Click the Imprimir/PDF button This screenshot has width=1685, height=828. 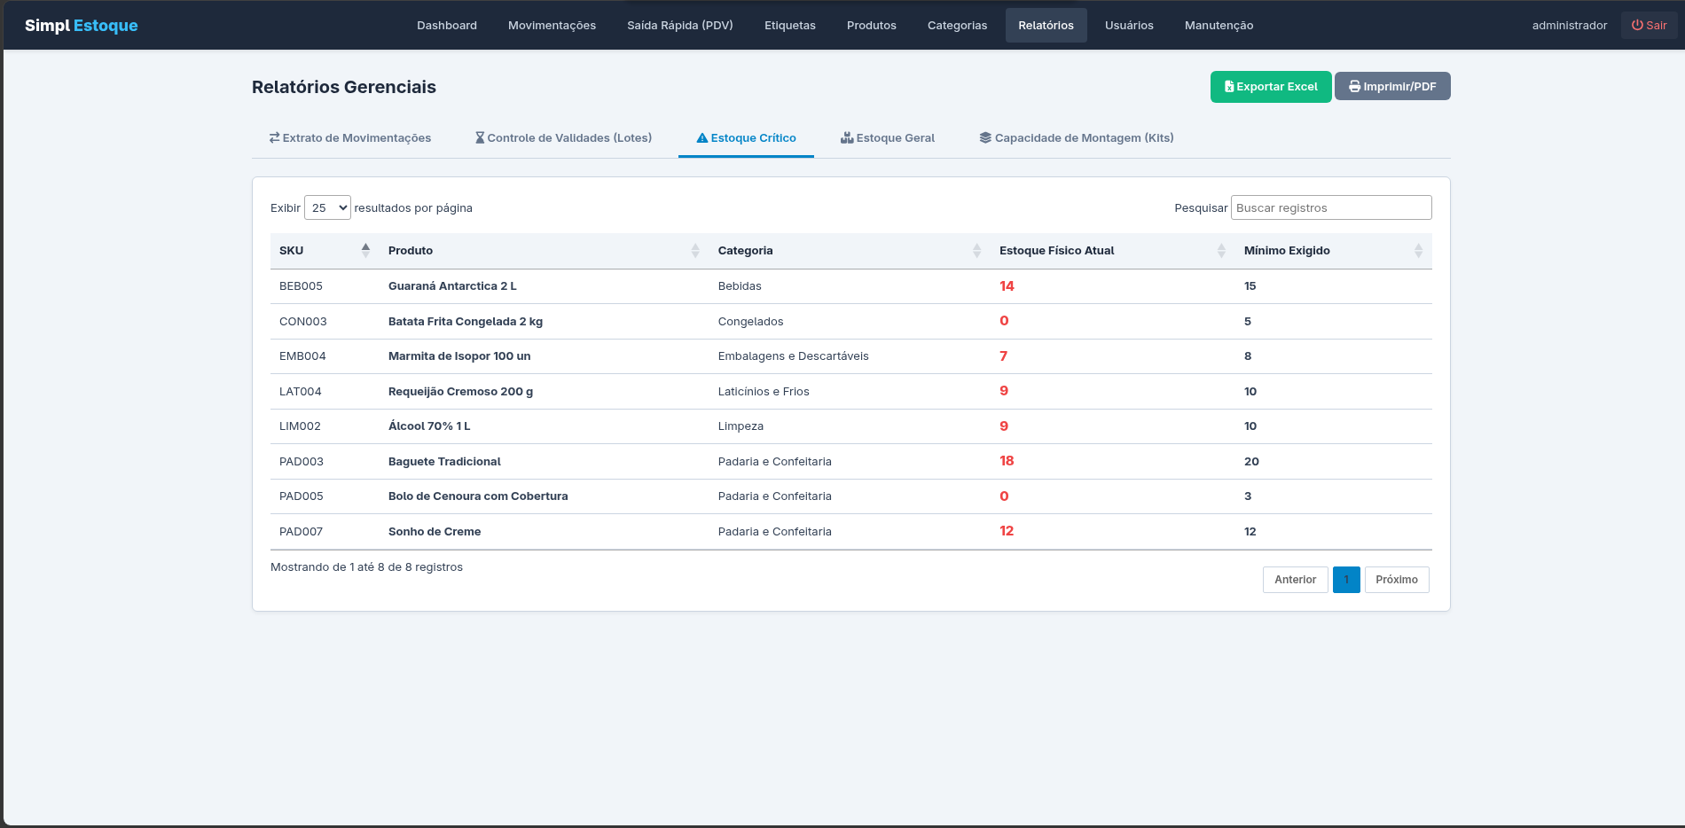(x=1392, y=87)
